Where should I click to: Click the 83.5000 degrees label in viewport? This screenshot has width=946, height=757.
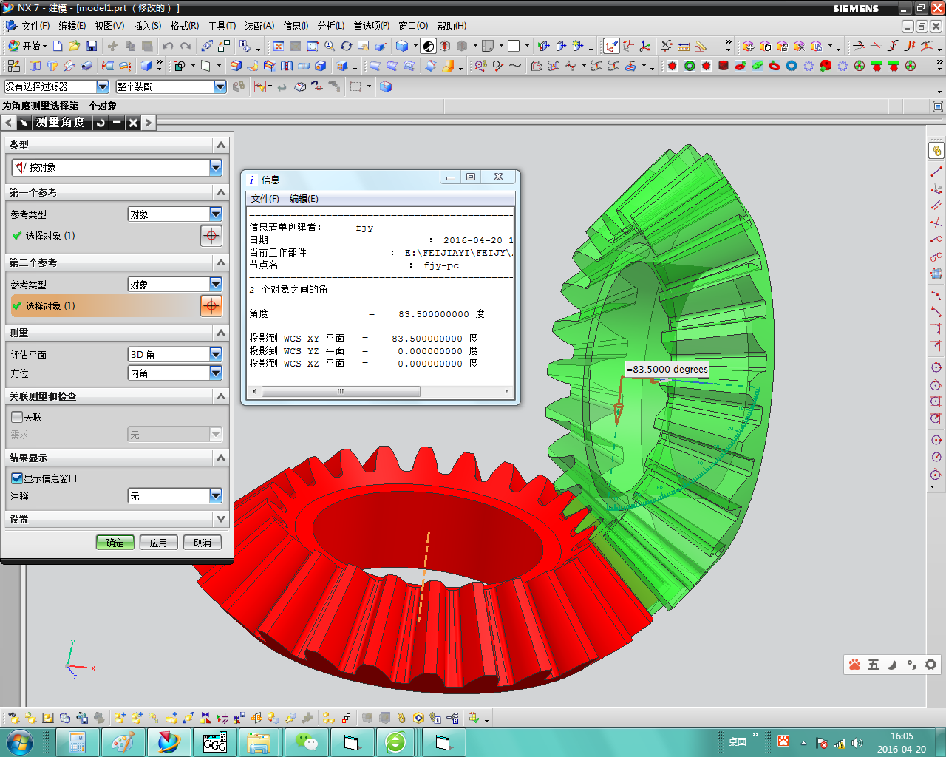(667, 369)
